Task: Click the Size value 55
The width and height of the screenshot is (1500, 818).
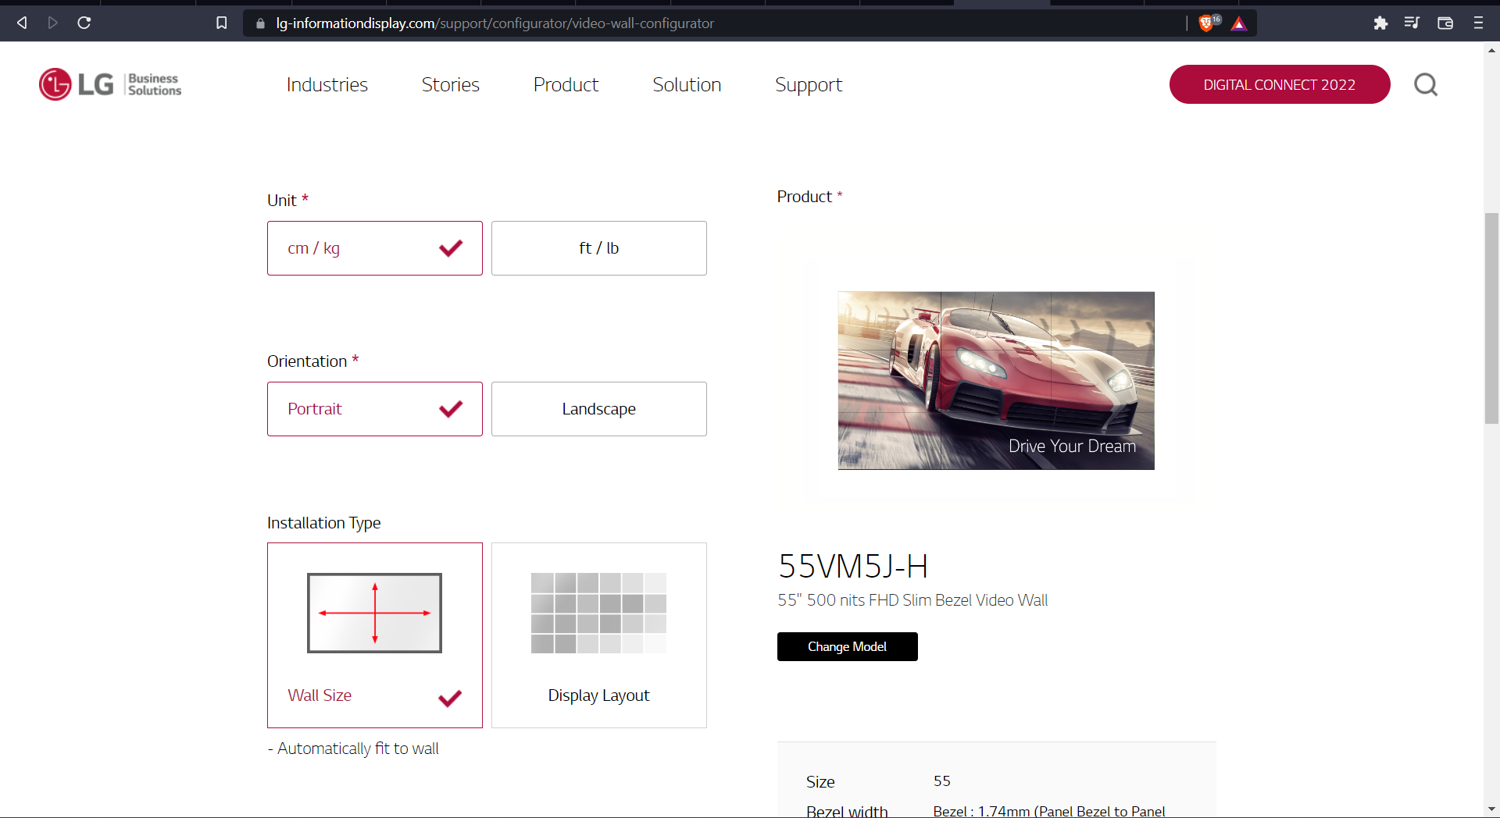Action: tap(941, 781)
